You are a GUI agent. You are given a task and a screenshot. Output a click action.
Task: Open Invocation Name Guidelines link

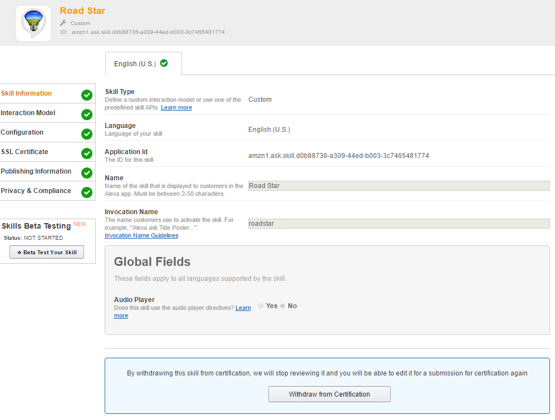click(141, 235)
